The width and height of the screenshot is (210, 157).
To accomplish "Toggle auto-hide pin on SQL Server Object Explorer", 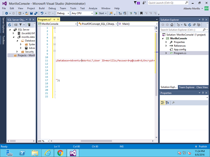I will [x=30, y=20].
